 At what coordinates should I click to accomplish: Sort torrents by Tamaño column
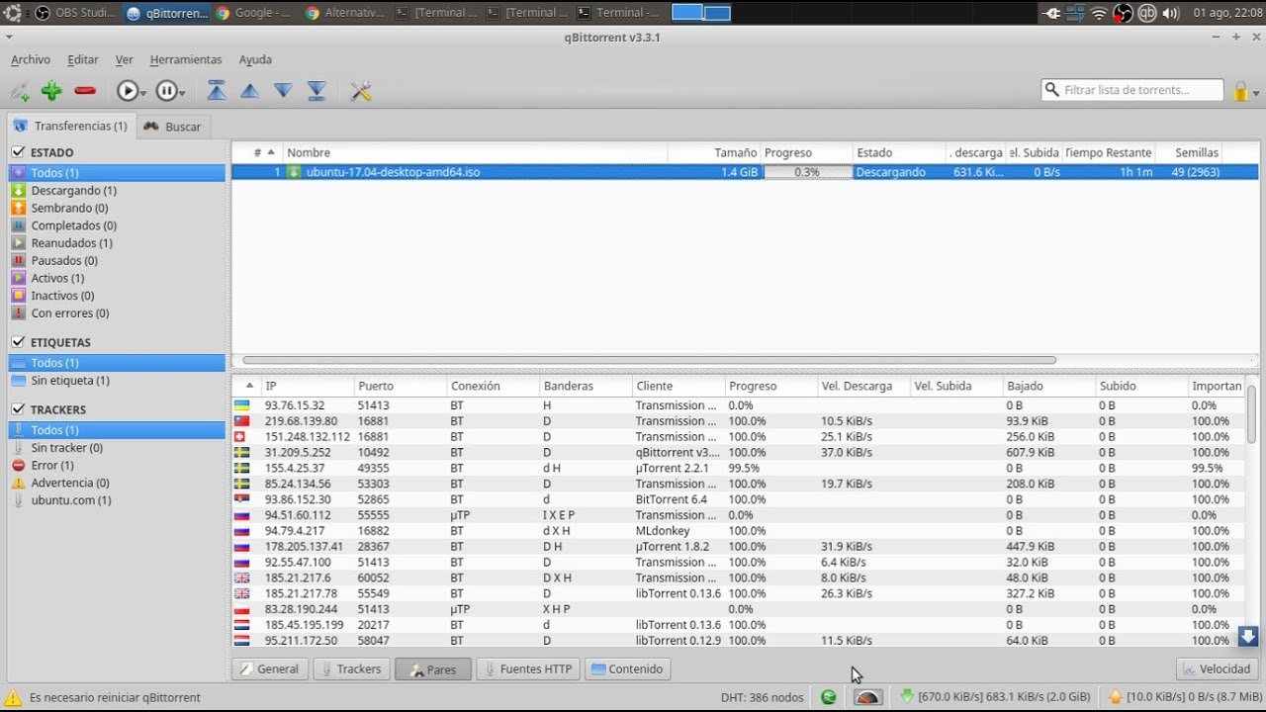pos(714,152)
